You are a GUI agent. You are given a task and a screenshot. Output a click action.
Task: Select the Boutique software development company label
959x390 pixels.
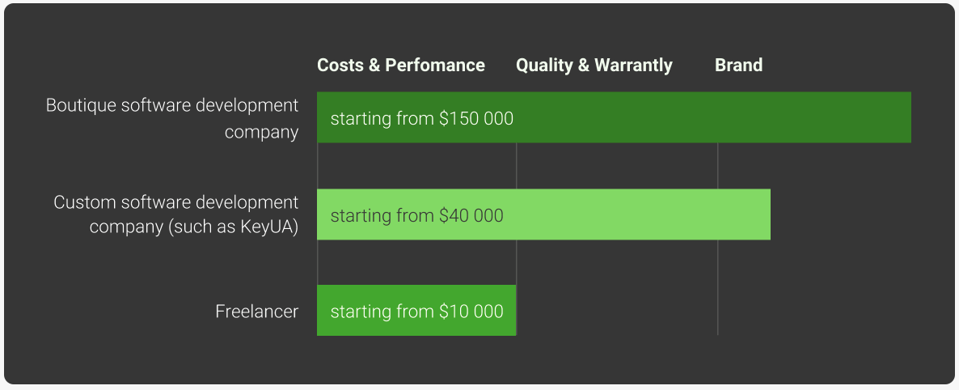[x=172, y=118]
